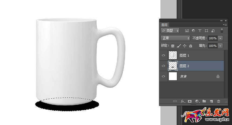This screenshot has width=232, height=125.
Task: Filter for shape layers icon
Action: 206,31
